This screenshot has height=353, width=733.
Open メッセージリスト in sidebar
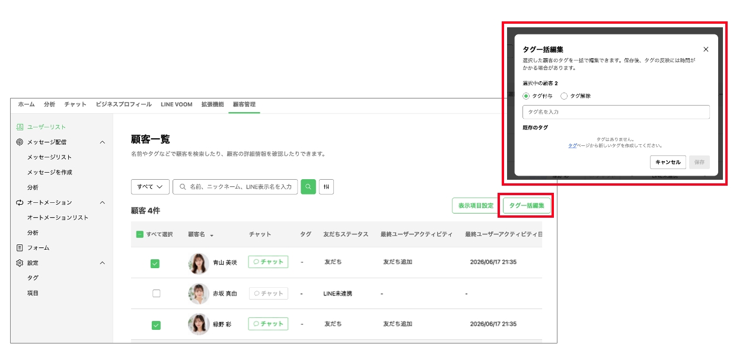point(50,157)
